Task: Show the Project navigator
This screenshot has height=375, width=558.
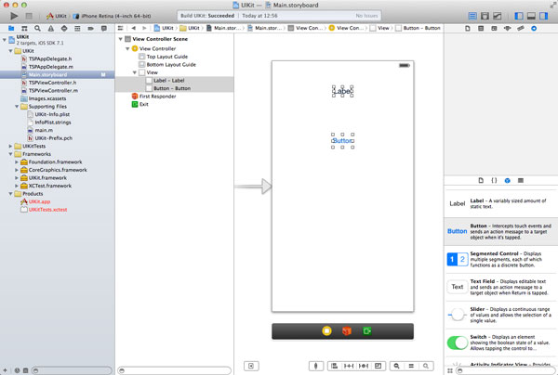Action: point(11,29)
